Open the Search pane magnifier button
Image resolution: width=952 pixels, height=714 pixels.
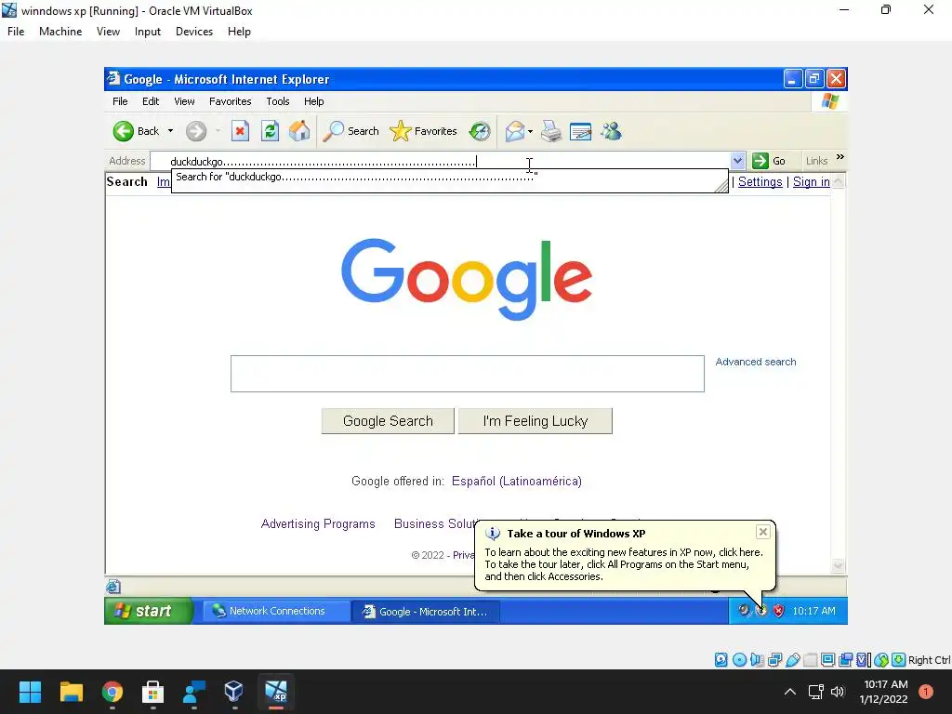point(350,131)
